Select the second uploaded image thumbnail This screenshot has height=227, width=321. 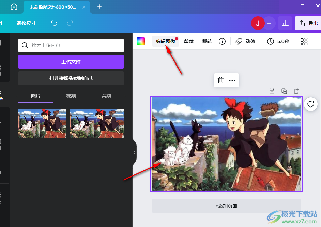click(x=97, y=124)
